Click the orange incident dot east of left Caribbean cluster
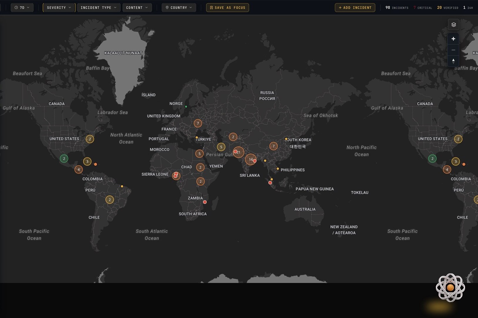This screenshot has height=318, width=478. point(95,164)
